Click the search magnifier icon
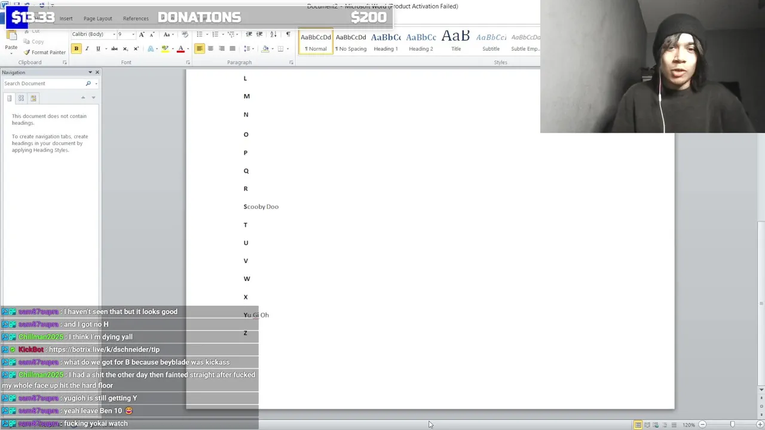The image size is (765, 430). pyautogui.click(x=88, y=84)
